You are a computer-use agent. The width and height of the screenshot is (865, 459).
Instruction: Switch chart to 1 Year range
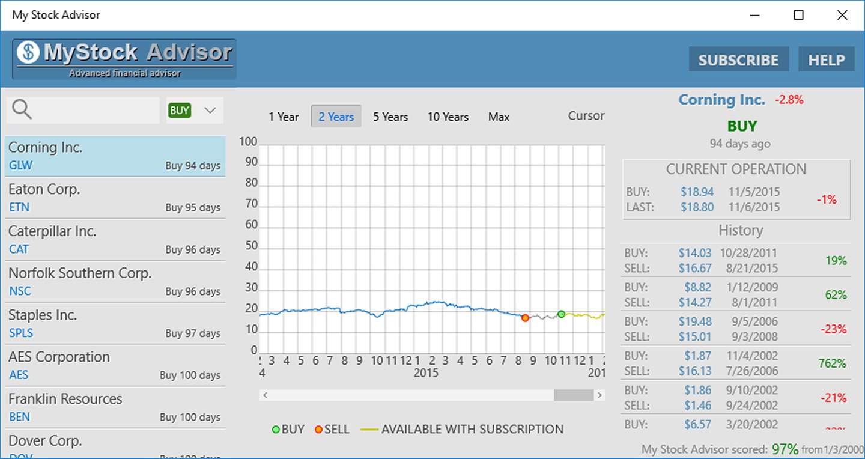pyautogui.click(x=284, y=117)
